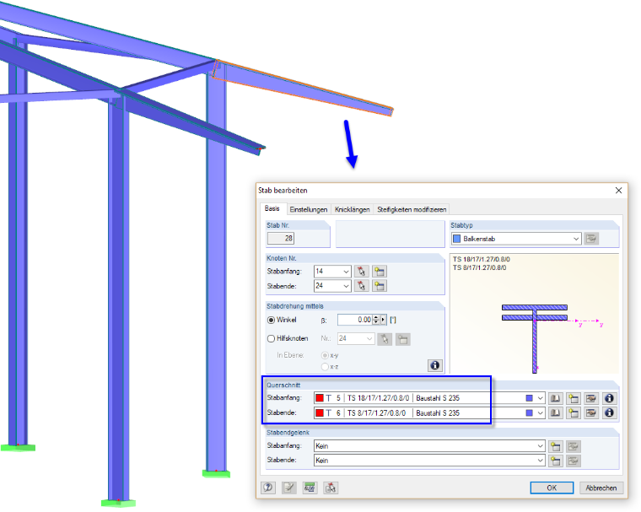Screen dimensions: 641x512
Task: Click red swatch in Stabende cross-section
Action: tap(320, 413)
